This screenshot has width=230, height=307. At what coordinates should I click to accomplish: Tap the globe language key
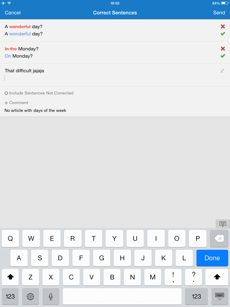click(x=30, y=297)
